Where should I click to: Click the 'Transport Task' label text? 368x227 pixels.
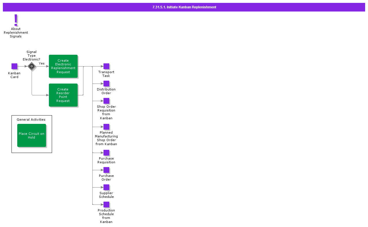pos(106,74)
